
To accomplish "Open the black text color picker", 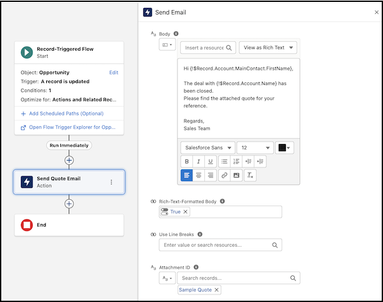I will click(x=285, y=147).
